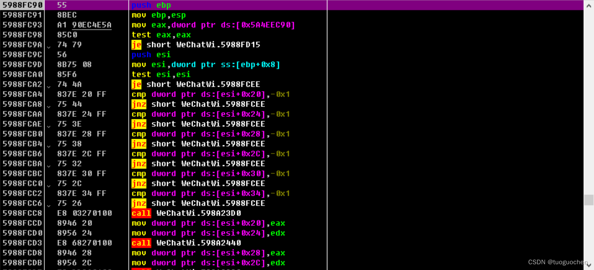Click 'cmp dword ptr ds:[esi+0x2C],-0x1'
Image resolution: width=594 pixels, height=270 pixels.
(211, 154)
